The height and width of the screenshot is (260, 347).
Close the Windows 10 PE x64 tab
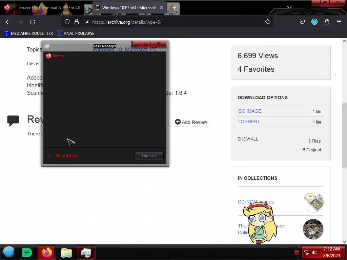click(162, 7)
